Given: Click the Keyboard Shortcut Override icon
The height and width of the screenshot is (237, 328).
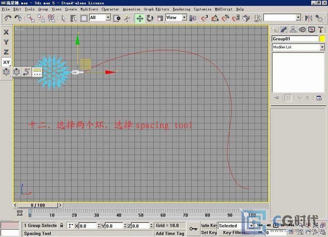Looking at the screenshot, I should click(246, 18).
